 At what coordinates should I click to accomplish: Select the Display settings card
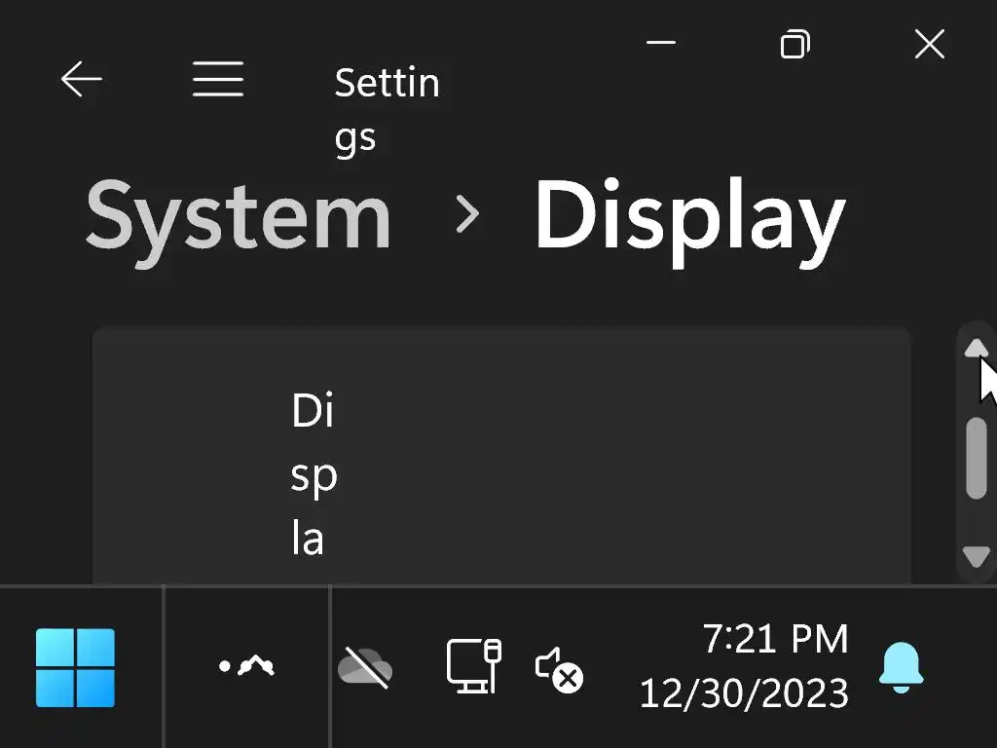coord(501,458)
